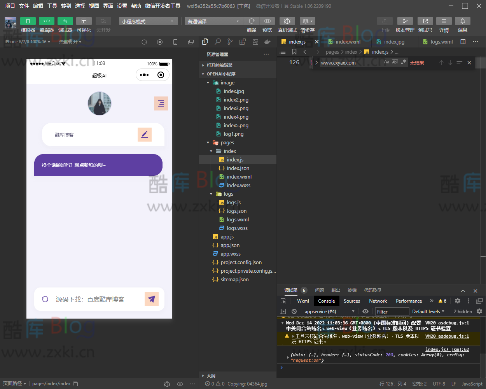Open the 小程序模式 mode dropdown
Image resolution: width=486 pixels, height=389 pixels.
point(148,21)
